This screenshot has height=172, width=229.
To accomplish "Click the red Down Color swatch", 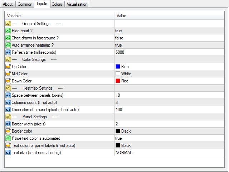I will (118, 81).
